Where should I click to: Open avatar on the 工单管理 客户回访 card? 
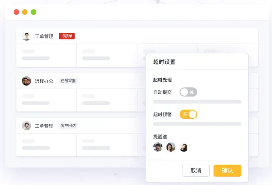(x=26, y=126)
